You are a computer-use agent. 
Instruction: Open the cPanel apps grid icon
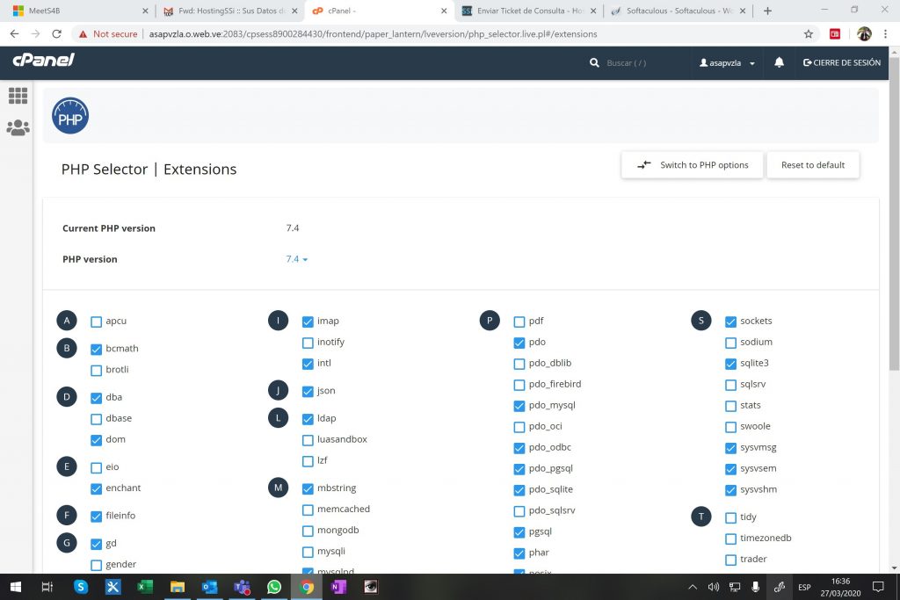[x=18, y=96]
